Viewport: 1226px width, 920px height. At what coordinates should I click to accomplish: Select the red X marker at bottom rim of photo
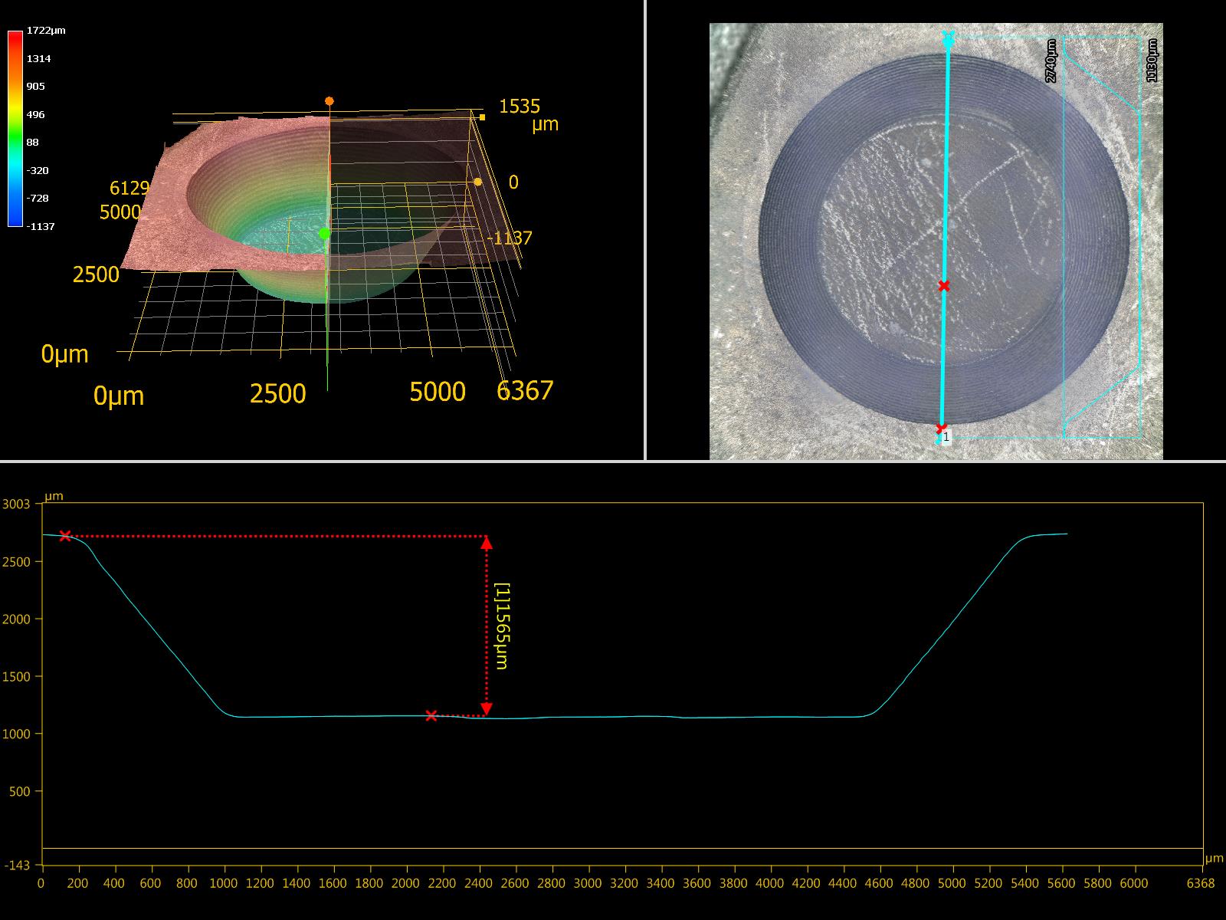[x=942, y=428]
